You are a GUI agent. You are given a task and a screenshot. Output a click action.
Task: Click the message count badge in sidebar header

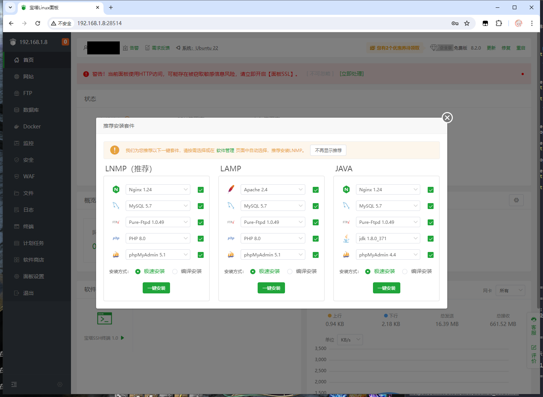tap(65, 42)
